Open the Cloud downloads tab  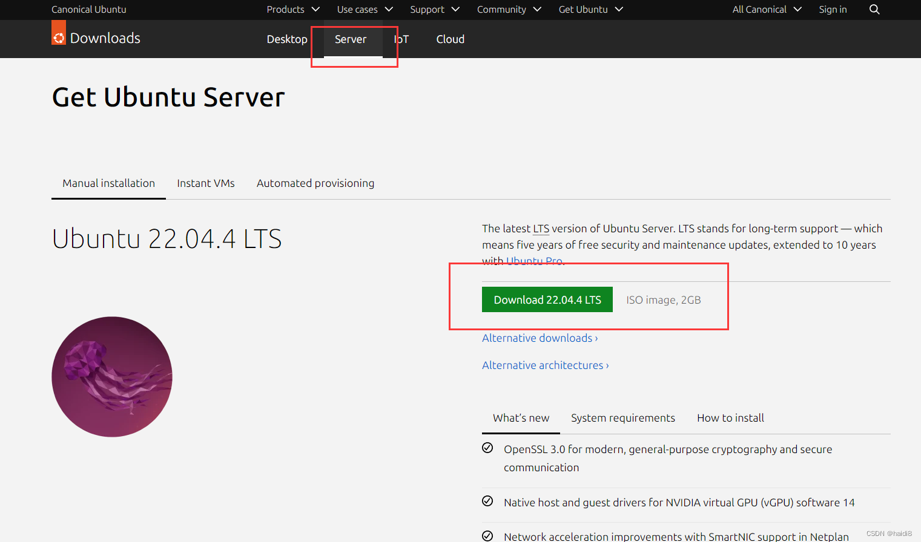pyautogui.click(x=451, y=39)
